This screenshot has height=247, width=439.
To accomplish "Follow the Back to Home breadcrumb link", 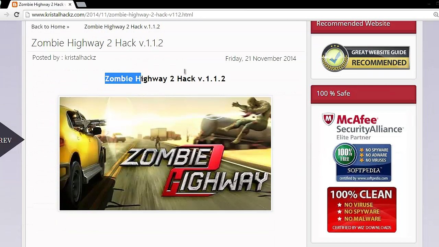I will [50, 26].
